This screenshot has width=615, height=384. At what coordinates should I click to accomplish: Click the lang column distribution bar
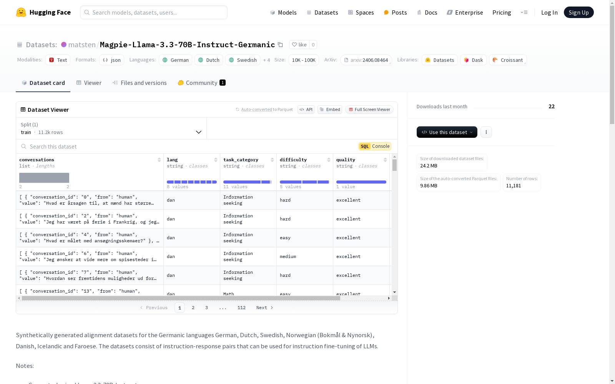pos(192,182)
